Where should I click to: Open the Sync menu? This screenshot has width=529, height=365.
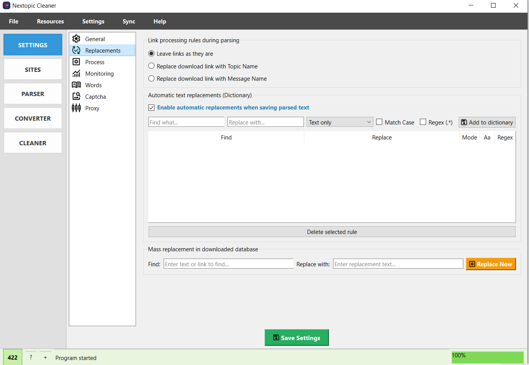[x=129, y=22]
